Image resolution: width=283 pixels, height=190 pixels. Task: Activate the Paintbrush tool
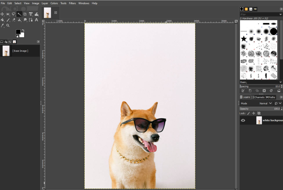[8, 20]
